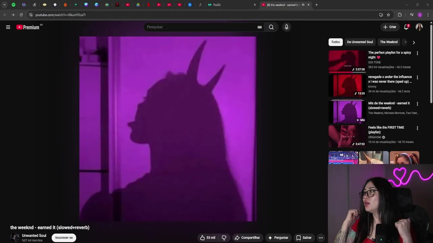Viewport: 433px width, 243px height.
Task: Click '9,07 mil inscritos' subscriber count
Action: 32,240
